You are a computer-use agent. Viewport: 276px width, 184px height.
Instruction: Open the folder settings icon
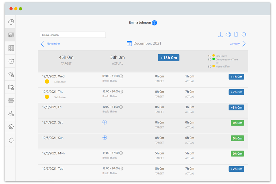(11, 87)
